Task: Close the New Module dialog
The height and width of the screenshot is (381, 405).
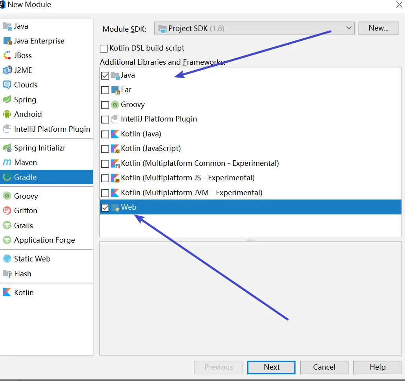Action: click(399, 5)
